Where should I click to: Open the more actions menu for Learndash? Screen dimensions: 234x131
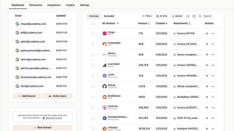[x=213, y=65]
